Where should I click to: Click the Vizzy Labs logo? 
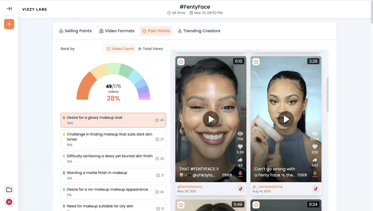pyautogui.click(x=34, y=9)
